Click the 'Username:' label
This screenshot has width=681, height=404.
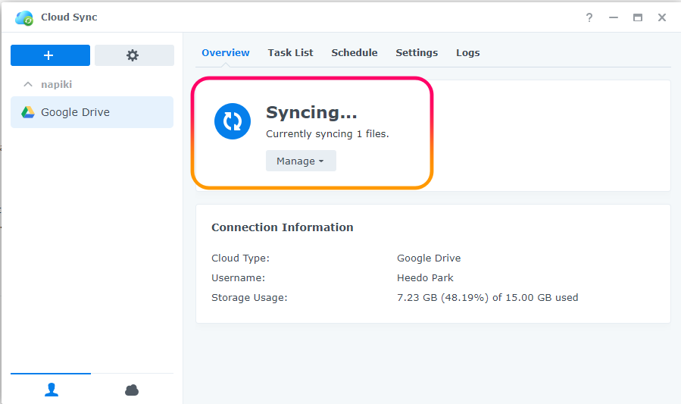pos(238,277)
